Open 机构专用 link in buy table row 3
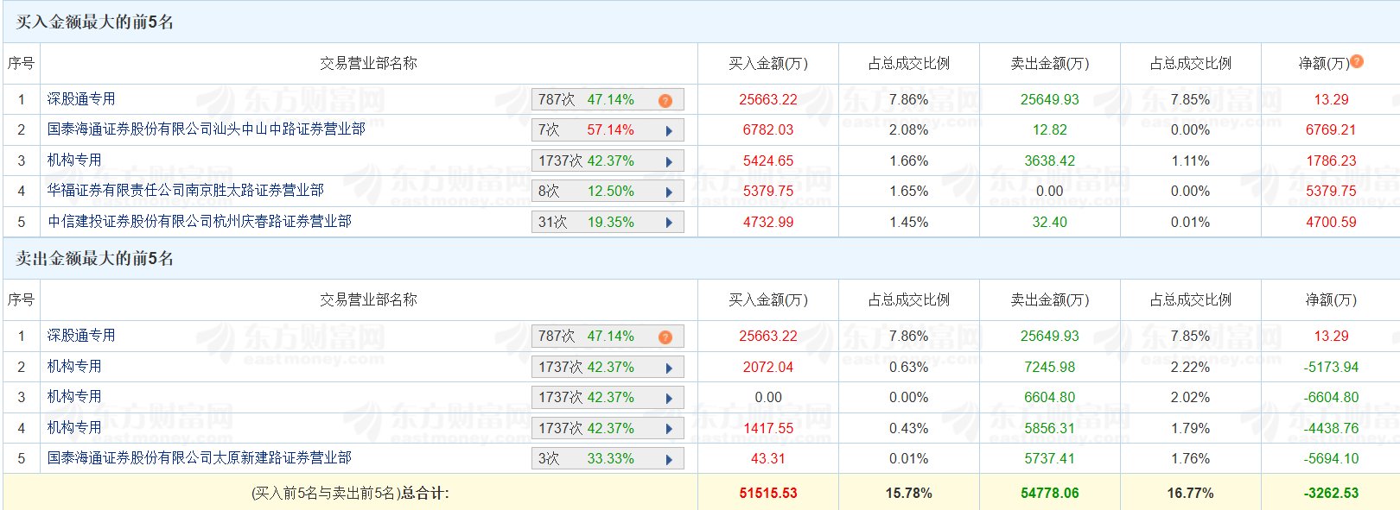 pyautogui.click(x=74, y=161)
